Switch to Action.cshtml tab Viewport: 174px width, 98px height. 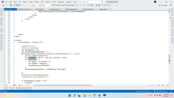(39, 9)
